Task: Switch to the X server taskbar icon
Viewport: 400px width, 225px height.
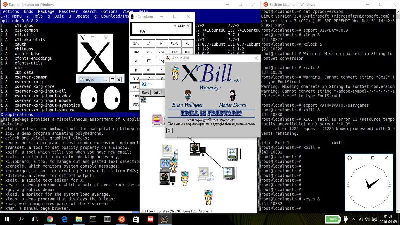Action: (165, 219)
